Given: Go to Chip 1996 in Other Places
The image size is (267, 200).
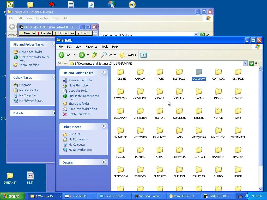Looking at the screenshot, I should (x=75, y=134).
